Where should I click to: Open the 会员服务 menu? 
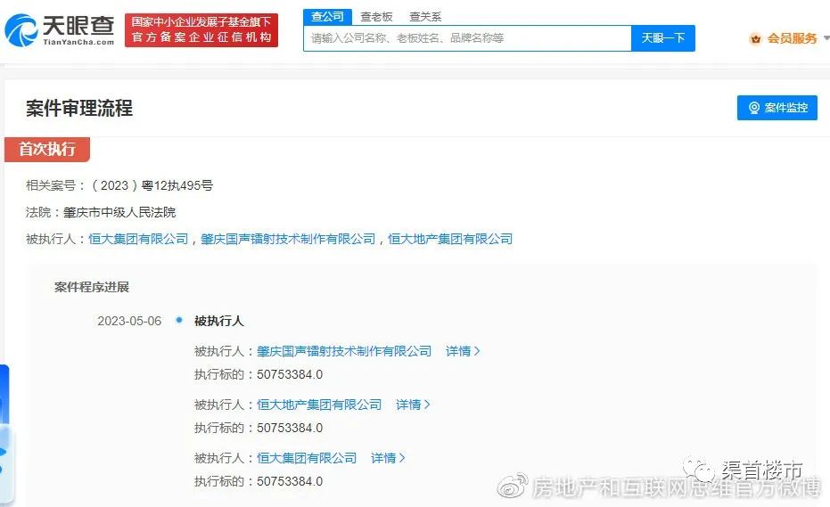coord(792,38)
